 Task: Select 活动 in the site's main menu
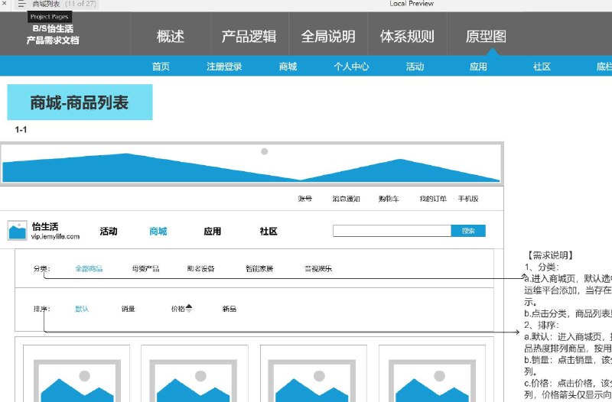pyautogui.click(x=109, y=232)
